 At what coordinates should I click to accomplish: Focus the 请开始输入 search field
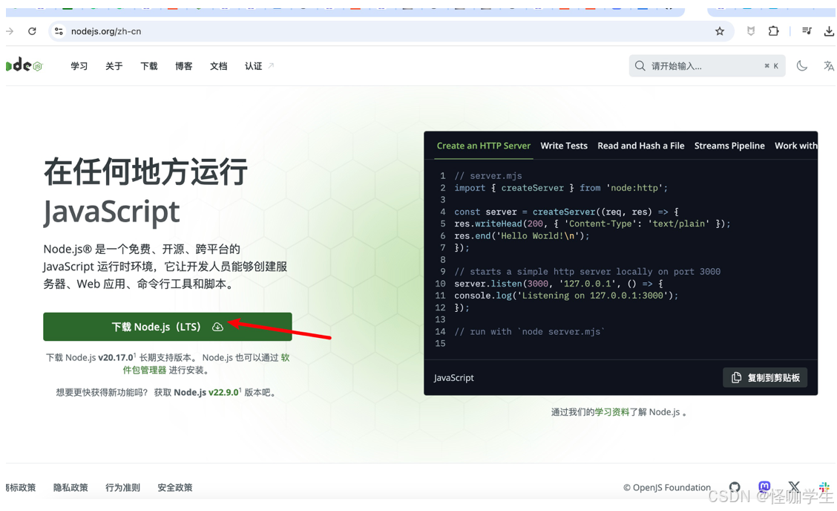[706, 66]
